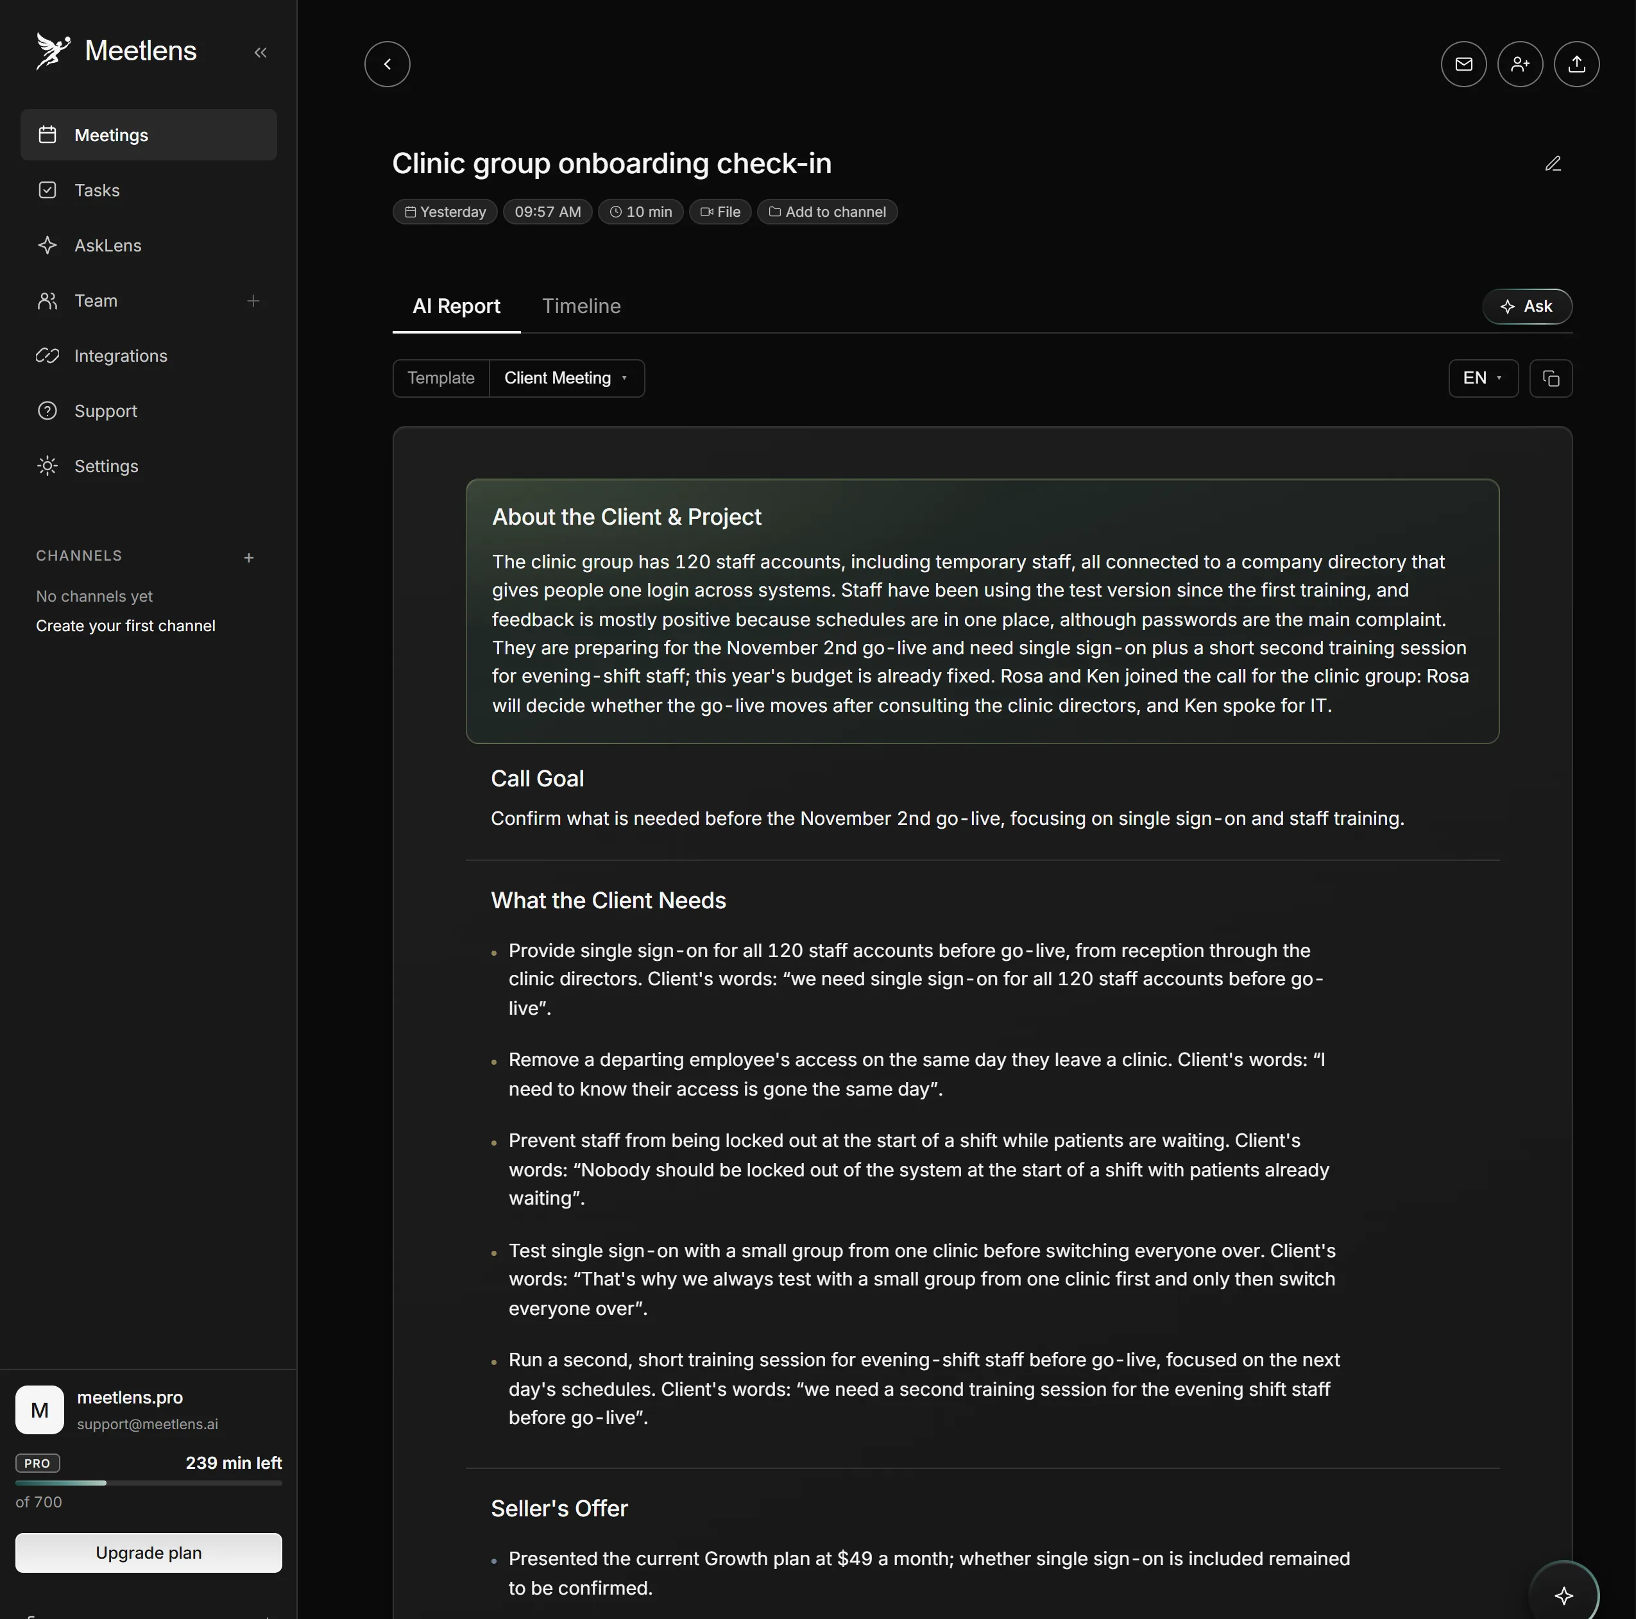Collapse the sidebar with double-chevron icon

pyautogui.click(x=261, y=53)
